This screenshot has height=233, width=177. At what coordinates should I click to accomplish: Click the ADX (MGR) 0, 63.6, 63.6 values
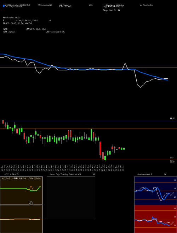36,29
